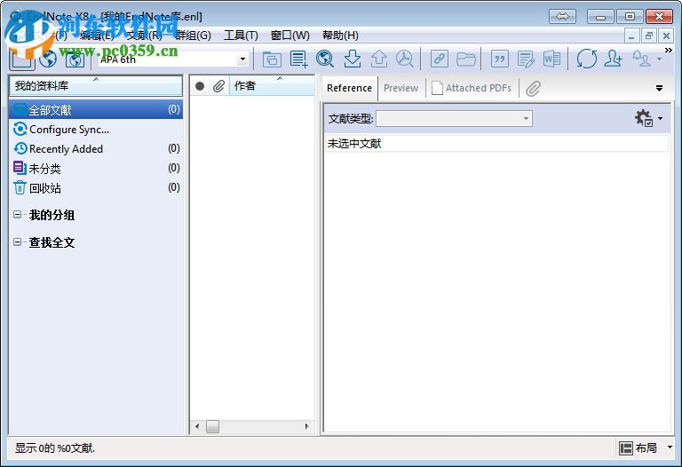
Task: Open the Activity Feed bell-person icon
Action: point(642,59)
